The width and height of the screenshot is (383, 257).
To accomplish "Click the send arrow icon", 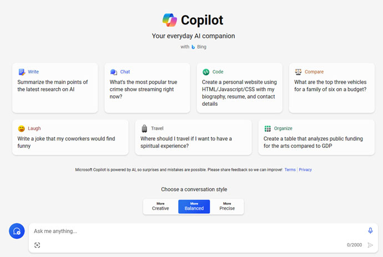I will click(x=370, y=245).
